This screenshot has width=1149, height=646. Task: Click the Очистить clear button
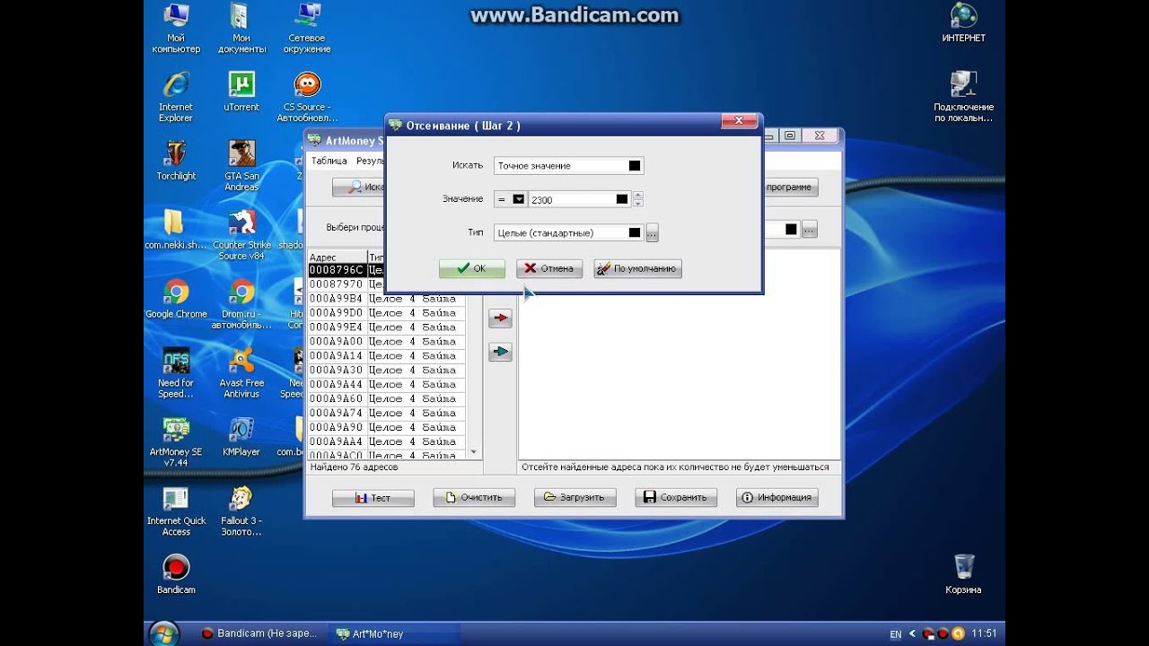pos(474,497)
